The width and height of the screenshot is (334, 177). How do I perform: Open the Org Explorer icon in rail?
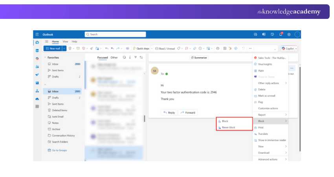(x=37, y=91)
